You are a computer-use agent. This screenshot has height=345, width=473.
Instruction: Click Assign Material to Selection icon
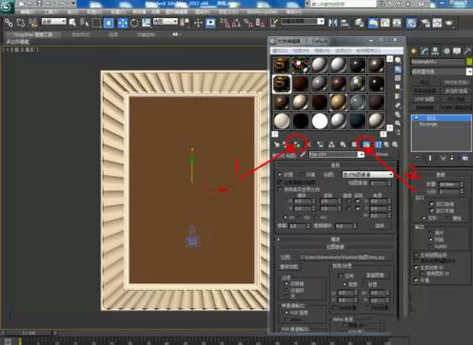click(x=297, y=144)
